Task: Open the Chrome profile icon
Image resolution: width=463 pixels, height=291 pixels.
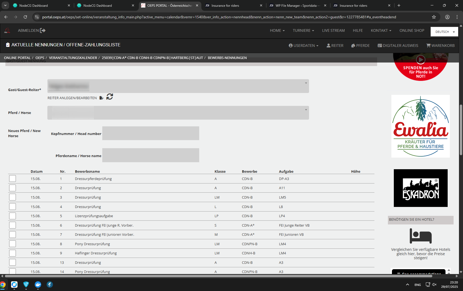Action: [x=447, y=17]
